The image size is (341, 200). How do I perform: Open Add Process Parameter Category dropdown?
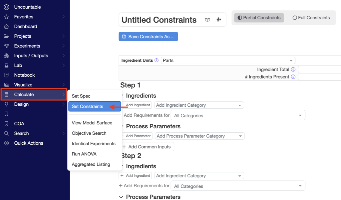point(199,136)
